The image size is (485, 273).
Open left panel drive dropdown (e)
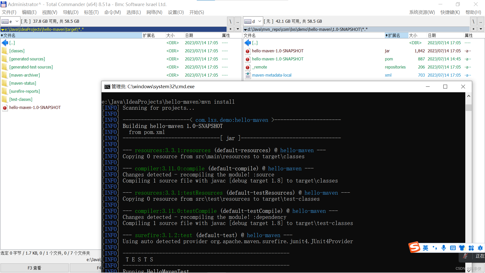10,21
